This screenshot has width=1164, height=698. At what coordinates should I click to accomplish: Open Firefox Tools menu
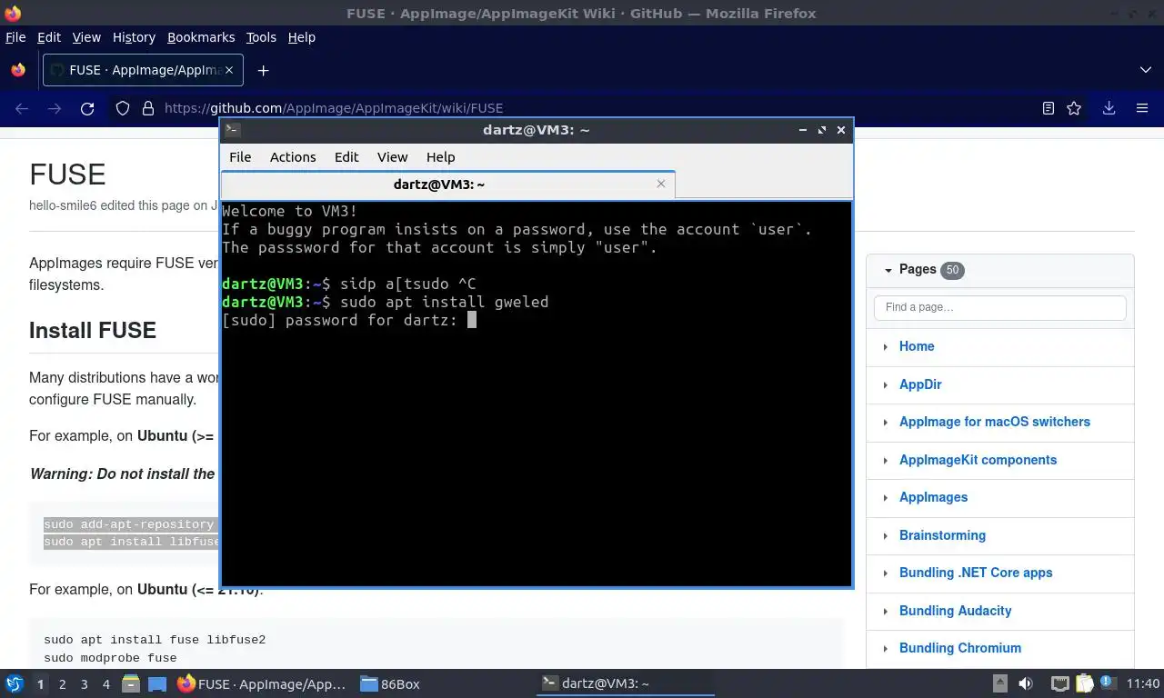tap(261, 37)
